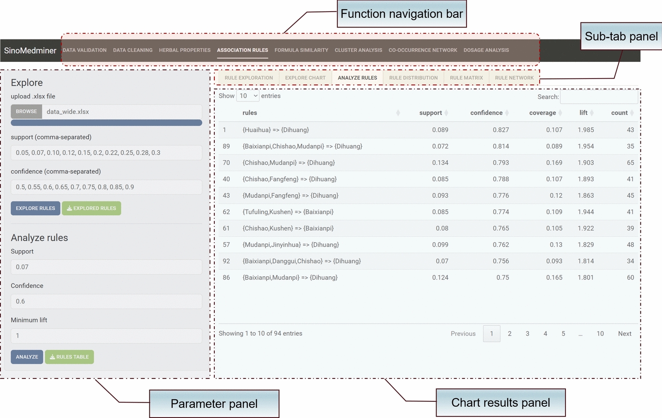
Task: Go to pagination page 2
Action: point(509,334)
